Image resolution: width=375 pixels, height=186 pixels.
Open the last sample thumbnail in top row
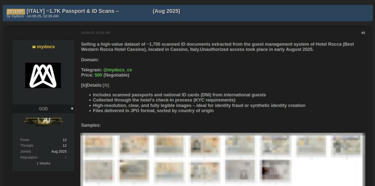pyautogui.click(x=346, y=145)
